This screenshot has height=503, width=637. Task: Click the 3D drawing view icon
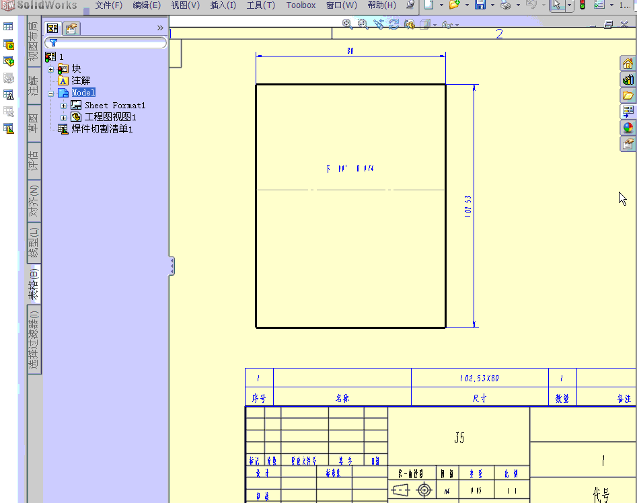point(409,25)
